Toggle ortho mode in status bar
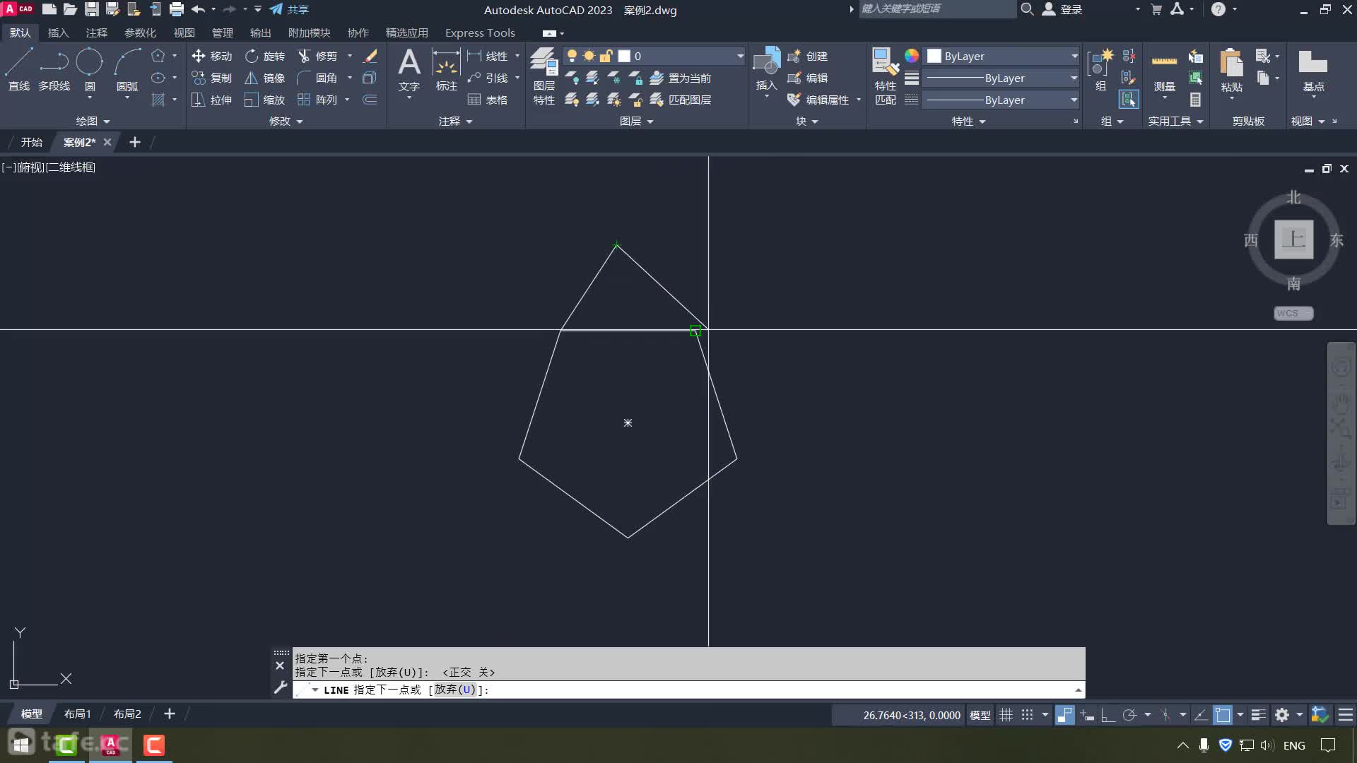The image size is (1357, 763). point(1108,715)
